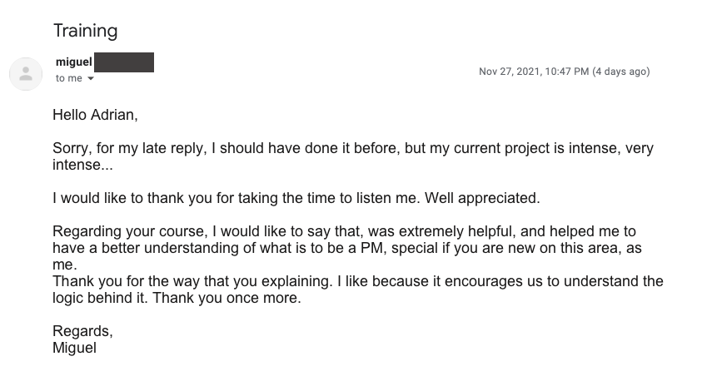
Task: Click the "(4 days ago)" relative time
Action: pyautogui.click(x=620, y=72)
